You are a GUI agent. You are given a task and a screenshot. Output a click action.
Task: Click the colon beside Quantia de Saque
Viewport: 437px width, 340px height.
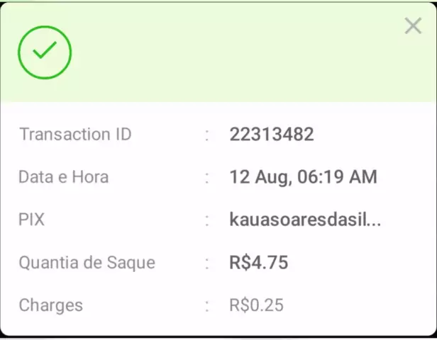coord(207,263)
